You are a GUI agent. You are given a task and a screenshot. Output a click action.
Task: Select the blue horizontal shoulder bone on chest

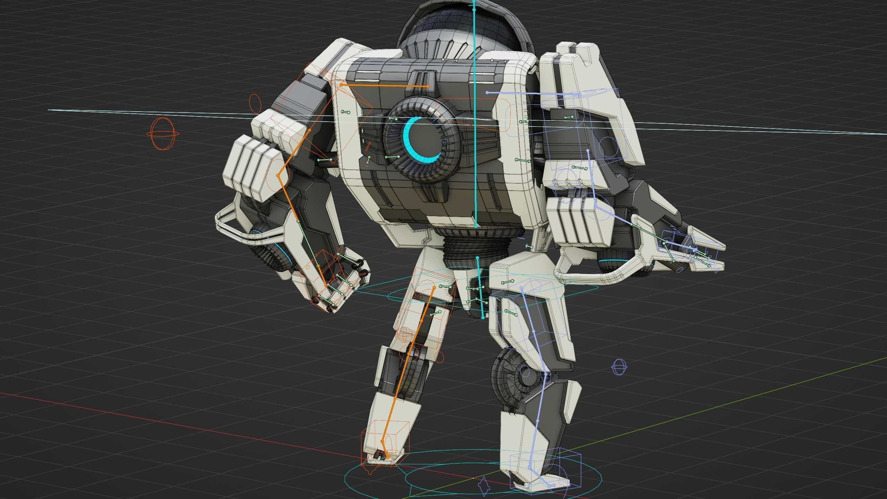click(533, 93)
